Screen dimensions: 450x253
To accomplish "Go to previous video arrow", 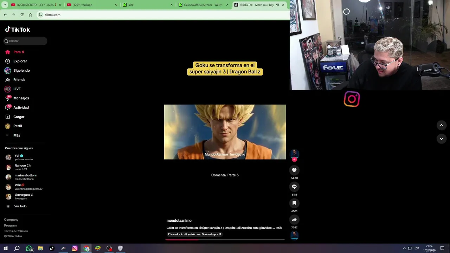I will [441, 125].
